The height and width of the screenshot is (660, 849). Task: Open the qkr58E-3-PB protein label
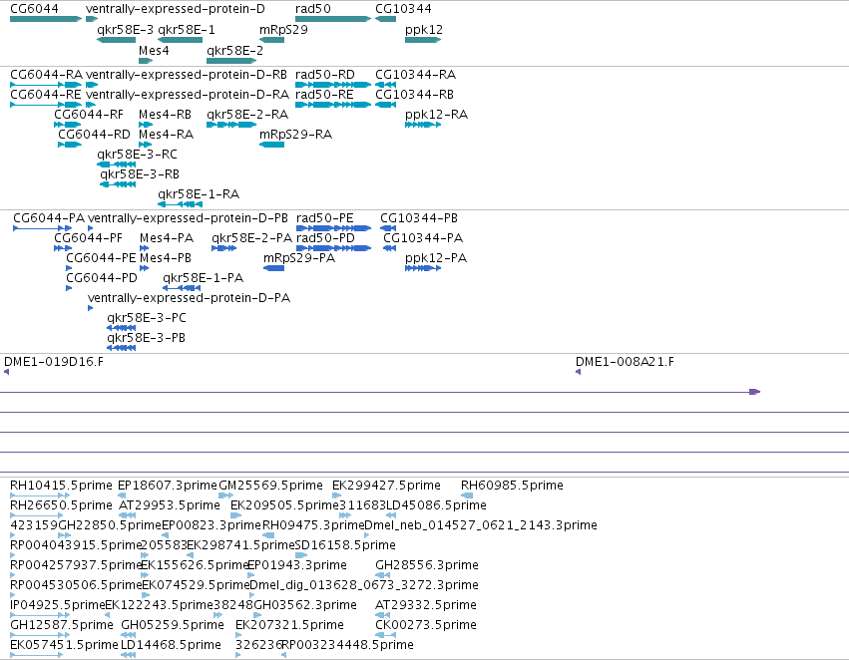click(x=147, y=338)
